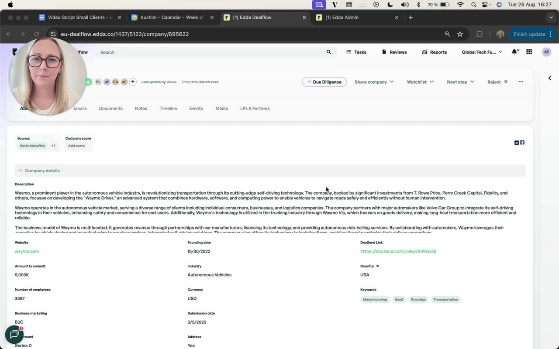Screen dimensions: 559x349
Task: Toggle Focus moon icon in menu bar
Action: pos(390,5)
